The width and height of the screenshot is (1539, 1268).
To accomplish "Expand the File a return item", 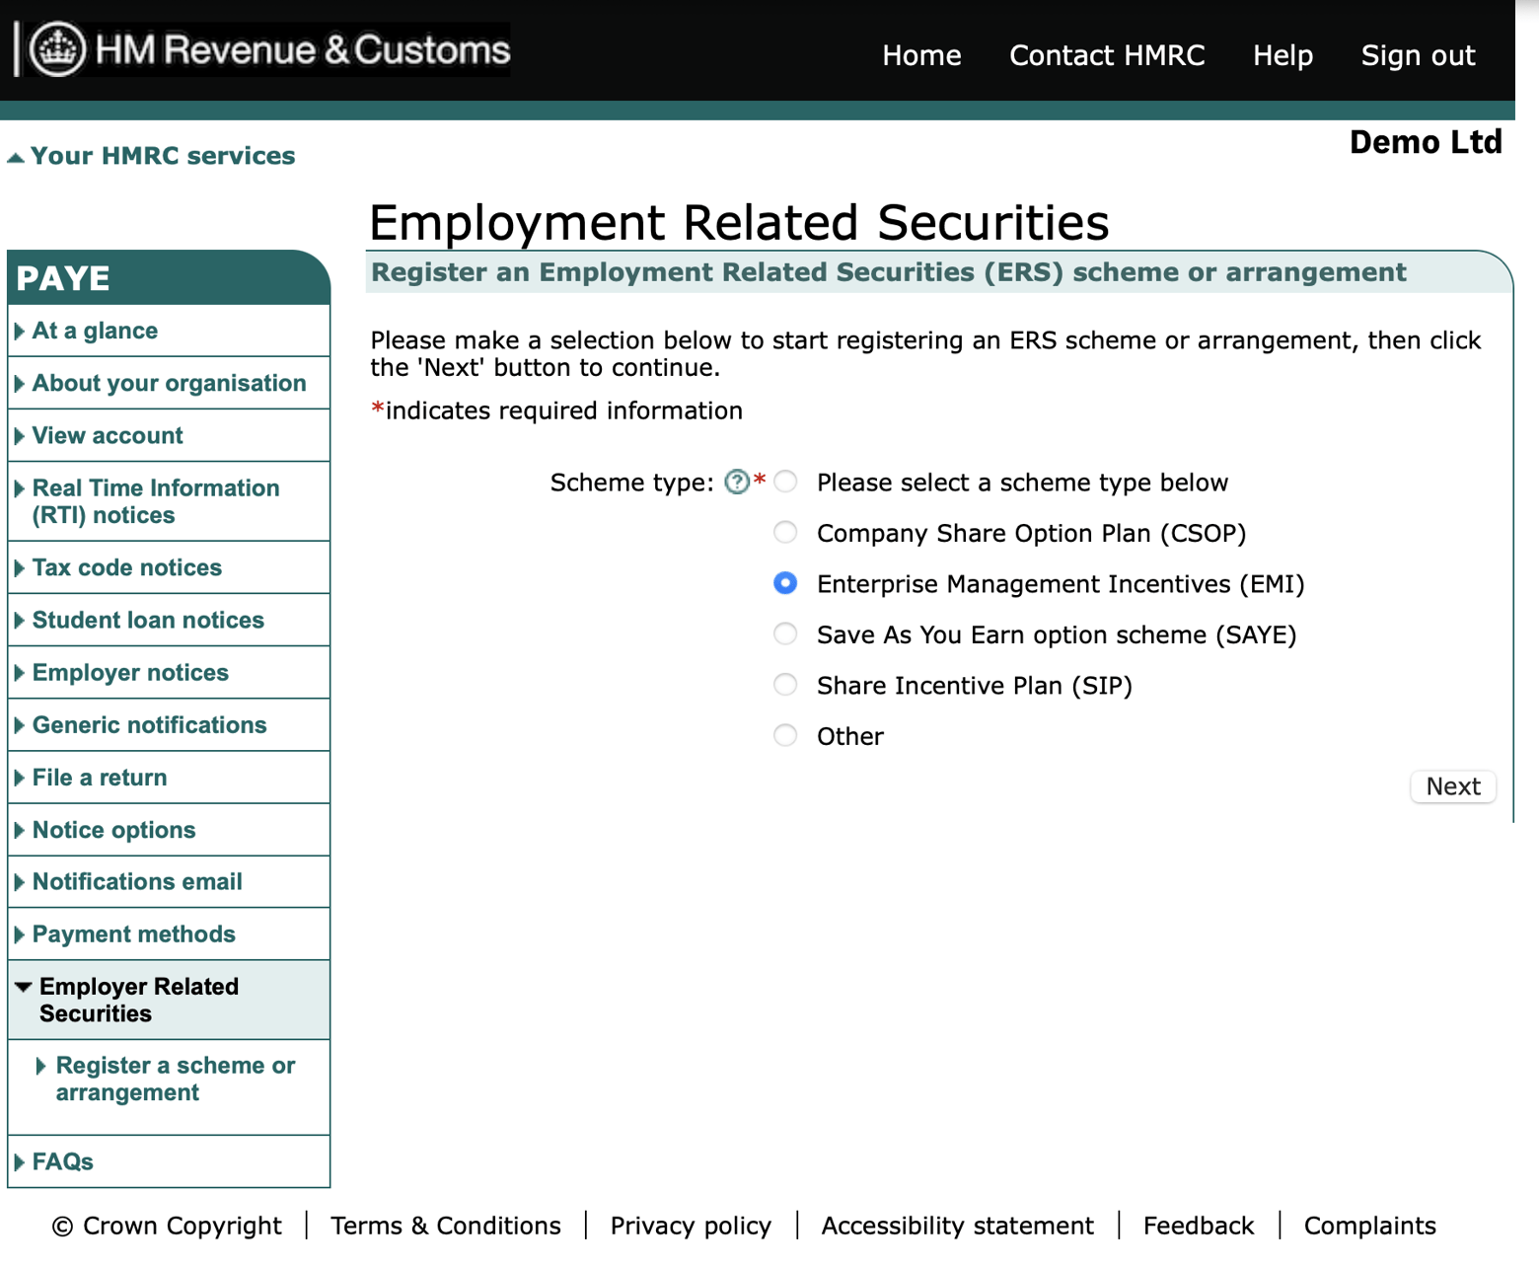I will click(100, 777).
